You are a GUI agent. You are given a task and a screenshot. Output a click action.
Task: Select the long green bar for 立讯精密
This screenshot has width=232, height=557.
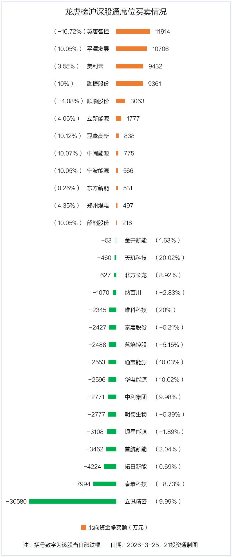[72, 501]
